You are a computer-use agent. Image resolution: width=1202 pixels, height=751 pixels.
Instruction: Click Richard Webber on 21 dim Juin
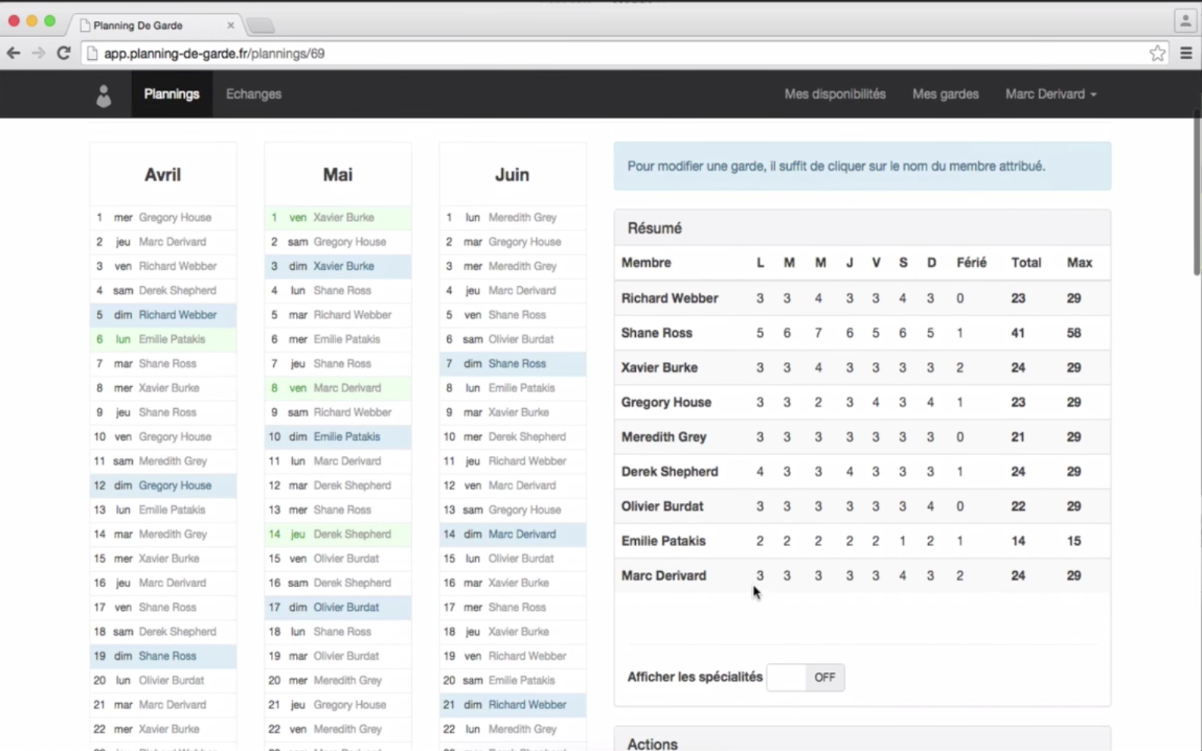coord(527,705)
